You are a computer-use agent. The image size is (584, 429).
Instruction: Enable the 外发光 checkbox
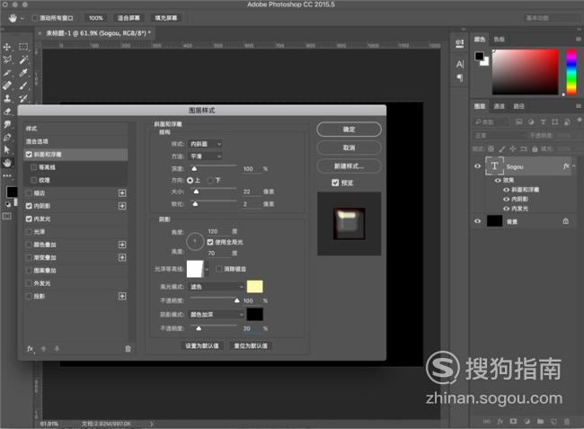click(x=29, y=283)
